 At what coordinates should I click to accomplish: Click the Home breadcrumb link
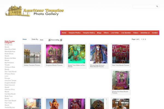tap(25, 39)
